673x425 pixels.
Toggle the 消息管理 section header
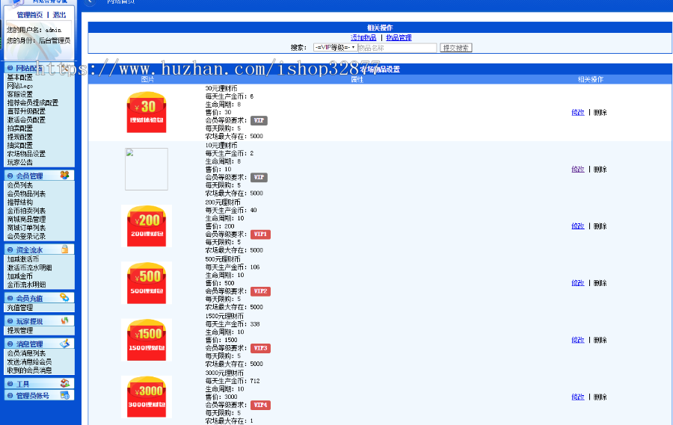click(39, 344)
